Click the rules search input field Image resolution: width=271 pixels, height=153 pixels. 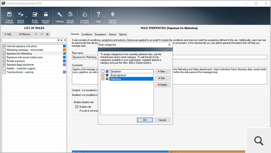click(x=29, y=40)
